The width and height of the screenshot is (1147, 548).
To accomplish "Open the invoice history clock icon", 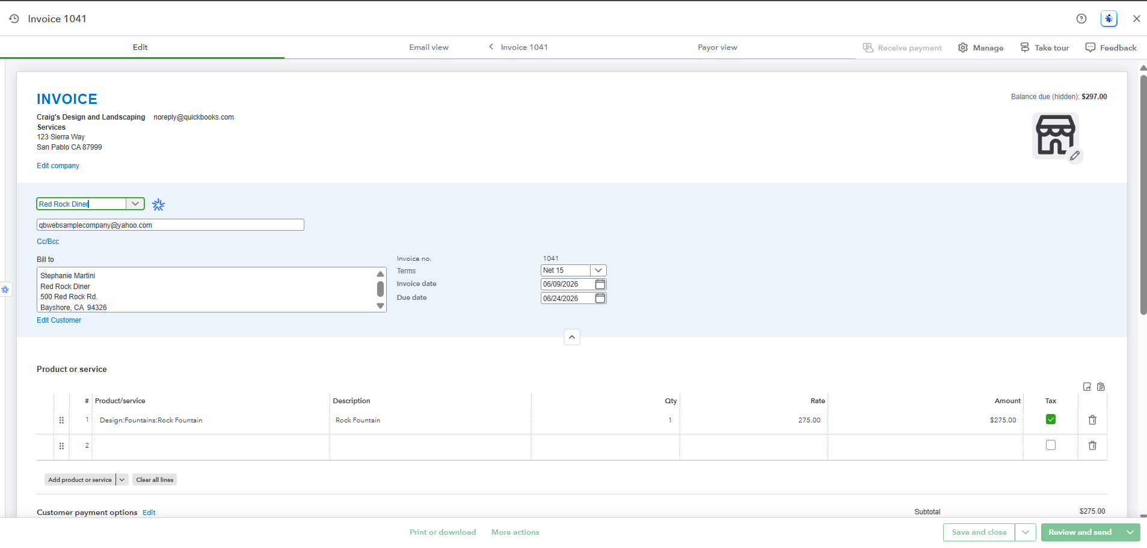I will [14, 19].
